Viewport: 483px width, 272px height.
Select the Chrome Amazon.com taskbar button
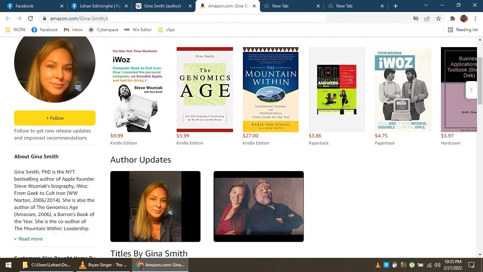[160, 265]
